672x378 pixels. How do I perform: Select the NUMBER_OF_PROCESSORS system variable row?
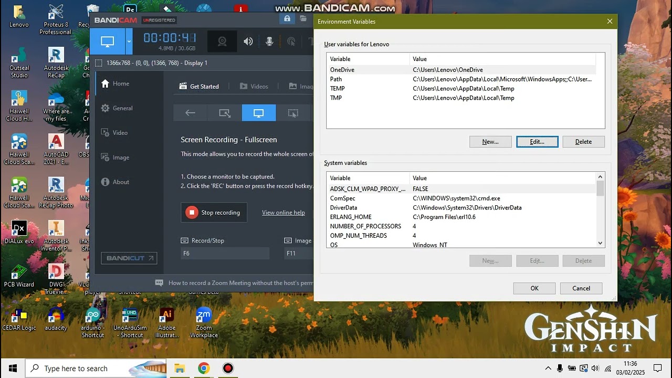coord(461,227)
